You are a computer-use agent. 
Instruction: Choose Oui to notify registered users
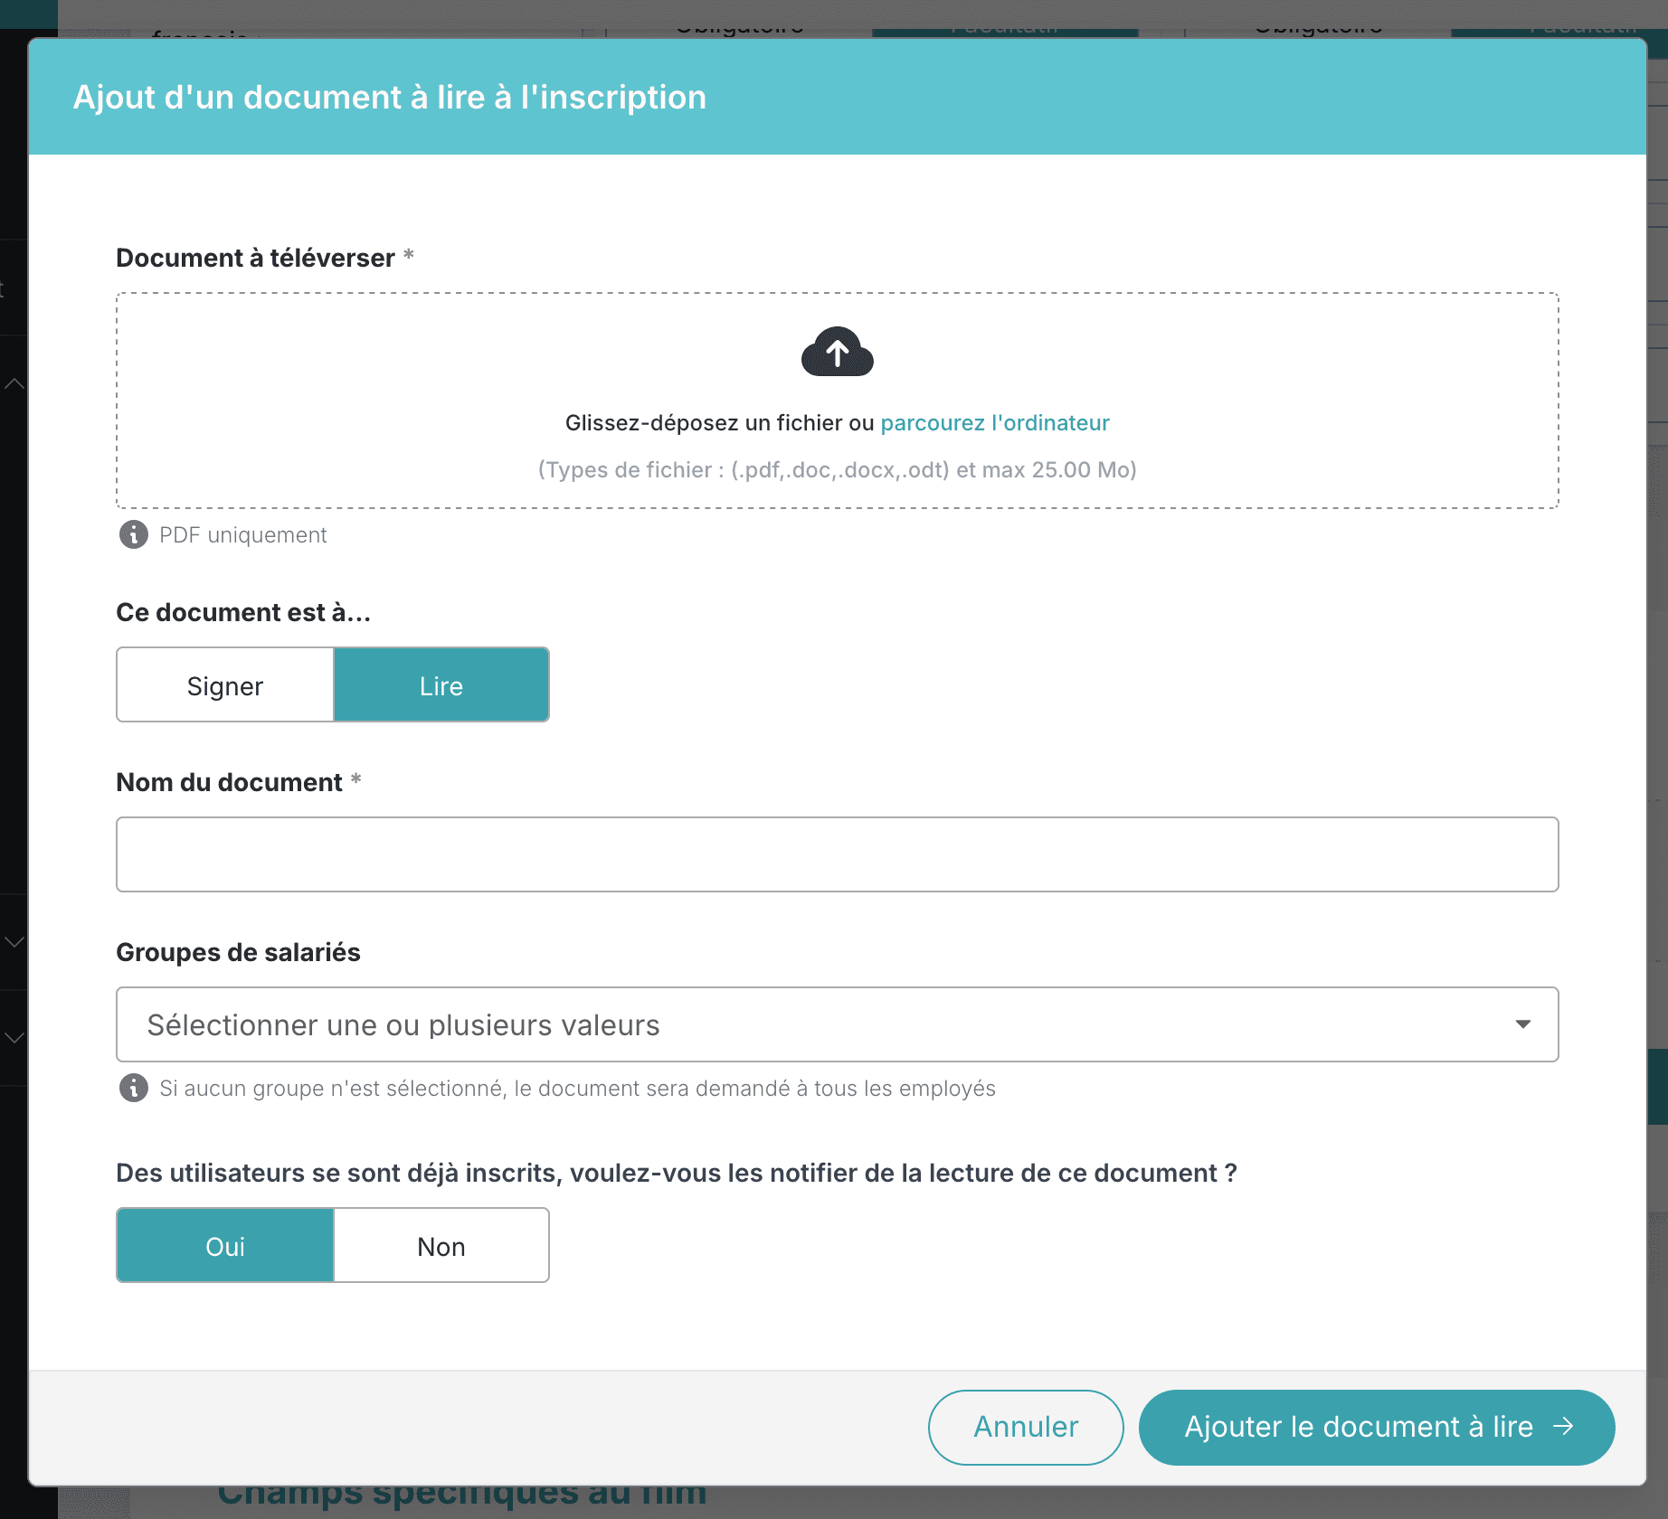click(x=225, y=1246)
